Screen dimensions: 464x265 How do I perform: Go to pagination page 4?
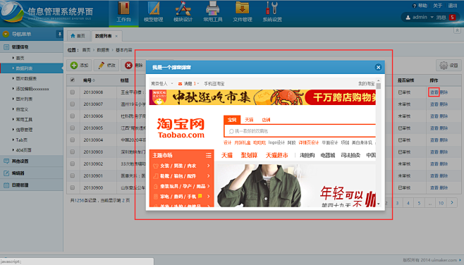pos(408,203)
